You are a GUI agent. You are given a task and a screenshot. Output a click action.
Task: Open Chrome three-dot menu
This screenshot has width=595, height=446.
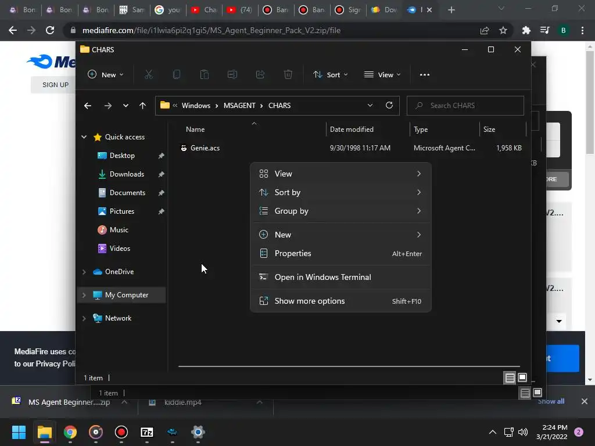[582, 30]
